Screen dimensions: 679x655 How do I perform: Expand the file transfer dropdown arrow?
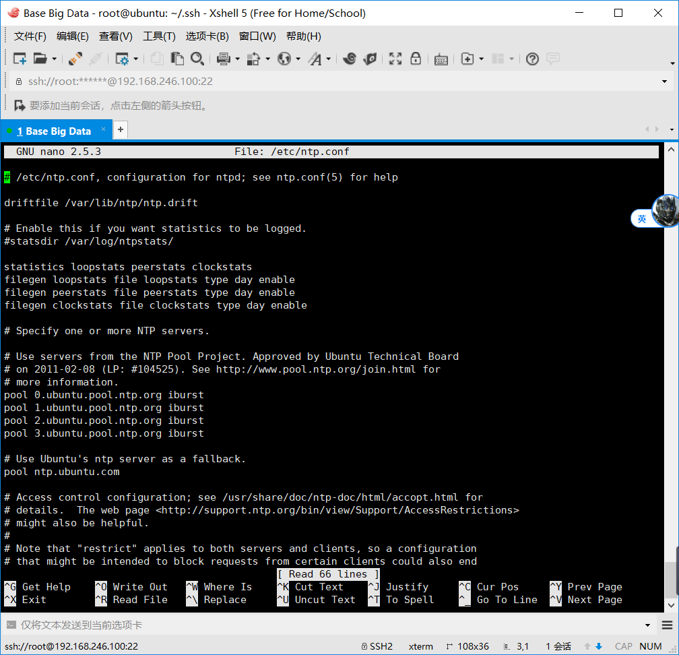coord(267,59)
